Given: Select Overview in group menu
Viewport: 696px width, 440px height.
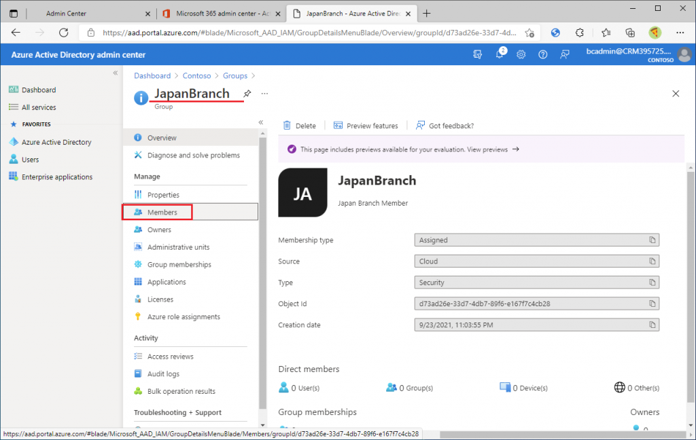Looking at the screenshot, I should tap(190, 138).
